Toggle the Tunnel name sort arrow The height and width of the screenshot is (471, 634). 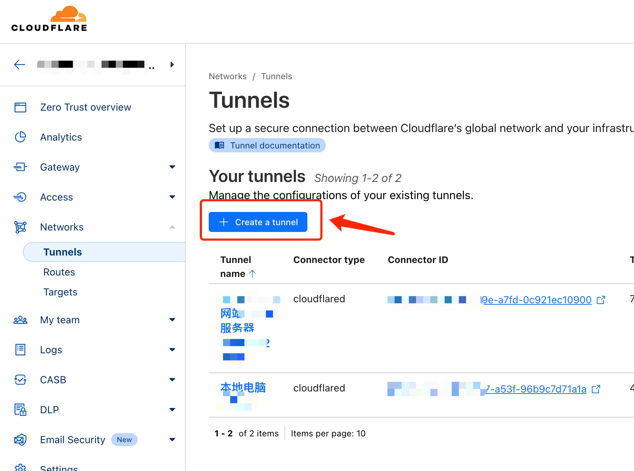coord(253,273)
